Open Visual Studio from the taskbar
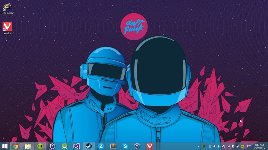Viewport: 268px width, 150px height. (x=77, y=146)
